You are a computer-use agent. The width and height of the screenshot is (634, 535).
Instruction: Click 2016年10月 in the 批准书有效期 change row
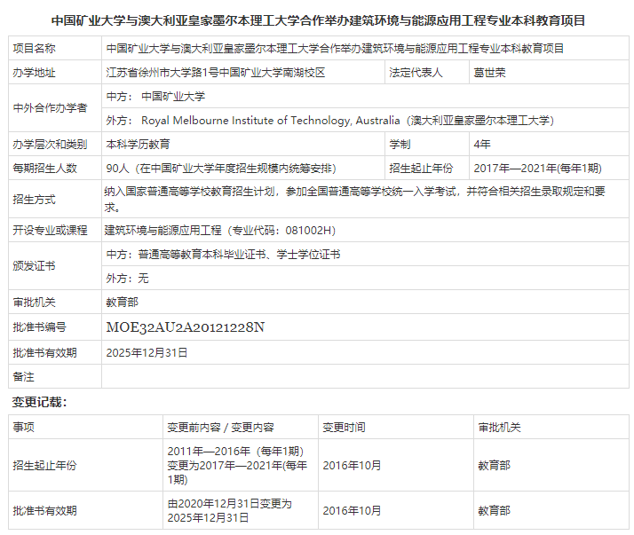(352, 511)
